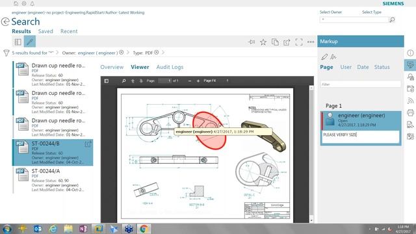The width and height of the screenshot is (416, 234).
Task: Switch to the Recent tab
Action: 69,31
